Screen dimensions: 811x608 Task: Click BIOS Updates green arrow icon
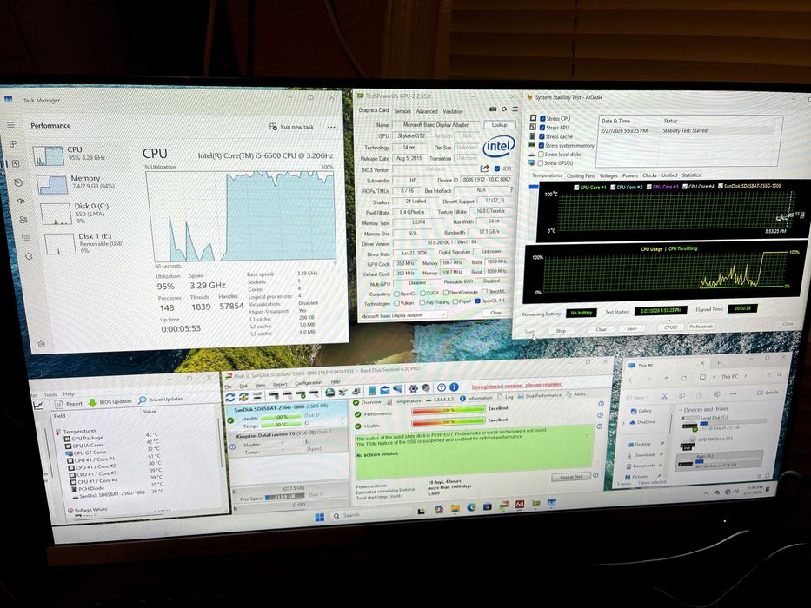93,402
